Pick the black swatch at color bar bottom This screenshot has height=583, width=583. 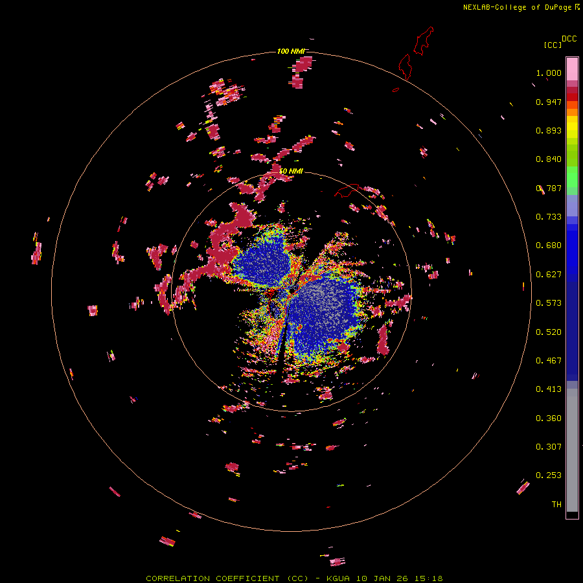coord(572,515)
